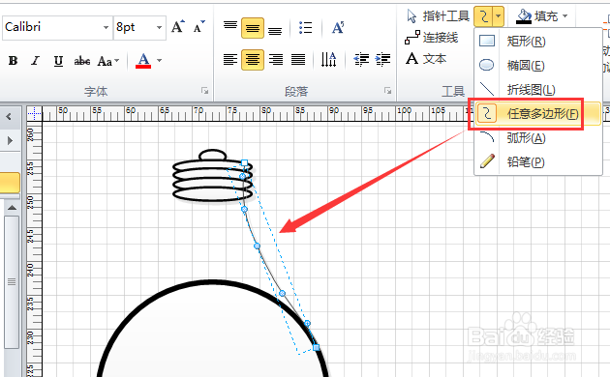Choose 椭圆(E) ellipse from the menu
This screenshot has height=377, width=610.
click(538, 65)
